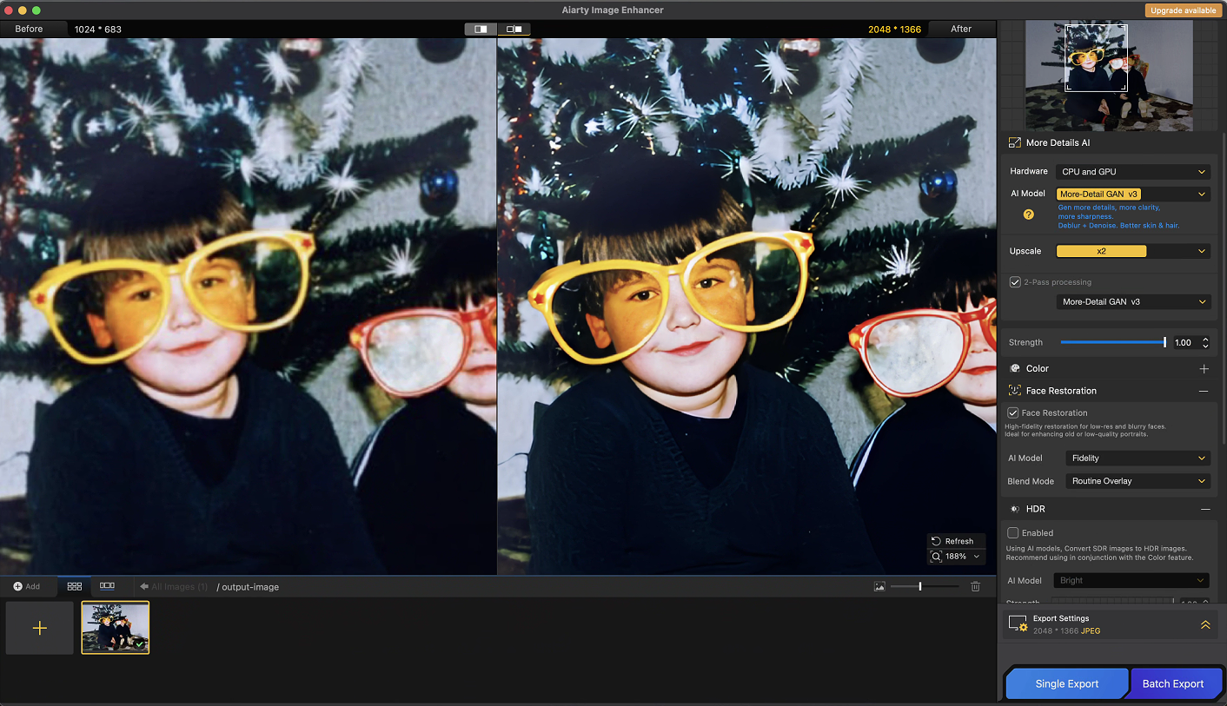Click the Face Restoration section icon
This screenshot has width=1227, height=706.
pyautogui.click(x=1014, y=391)
